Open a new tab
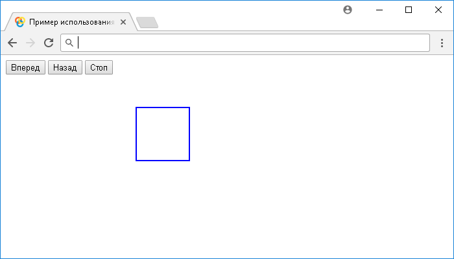Screen dimensions: 454x259 pyautogui.click(x=147, y=23)
